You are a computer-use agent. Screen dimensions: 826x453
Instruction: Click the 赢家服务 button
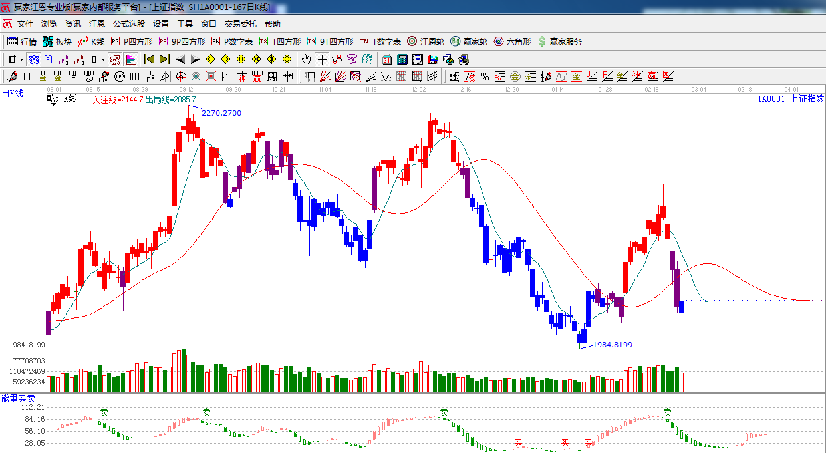[x=559, y=41]
